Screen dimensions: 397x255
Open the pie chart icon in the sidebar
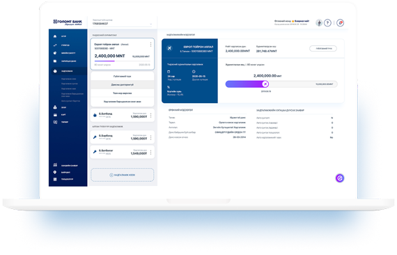[x=55, y=53]
